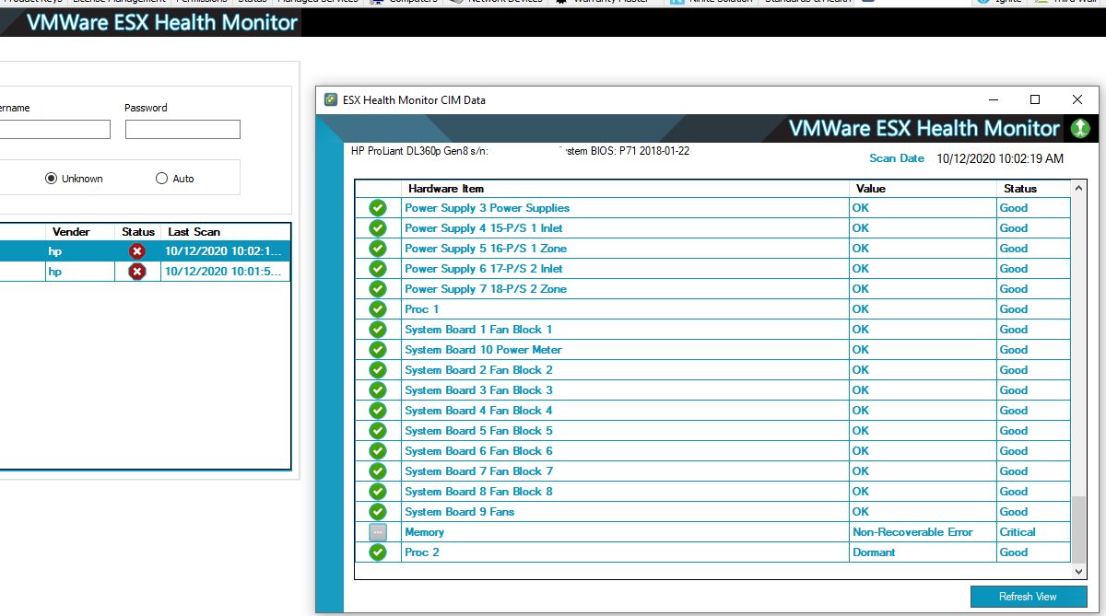Click the scan date value 10/12/2020 10:02:19 AM
1106x616 pixels.
tap(1000, 158)
